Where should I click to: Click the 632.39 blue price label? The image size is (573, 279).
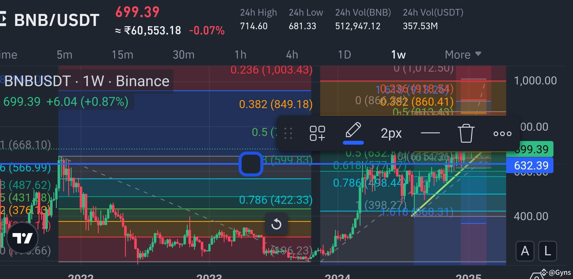pos(530,165)
